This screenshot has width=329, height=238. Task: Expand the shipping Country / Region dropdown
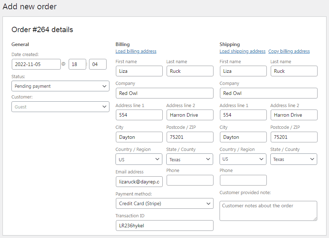pyautogui.click(x=243, y=159)
